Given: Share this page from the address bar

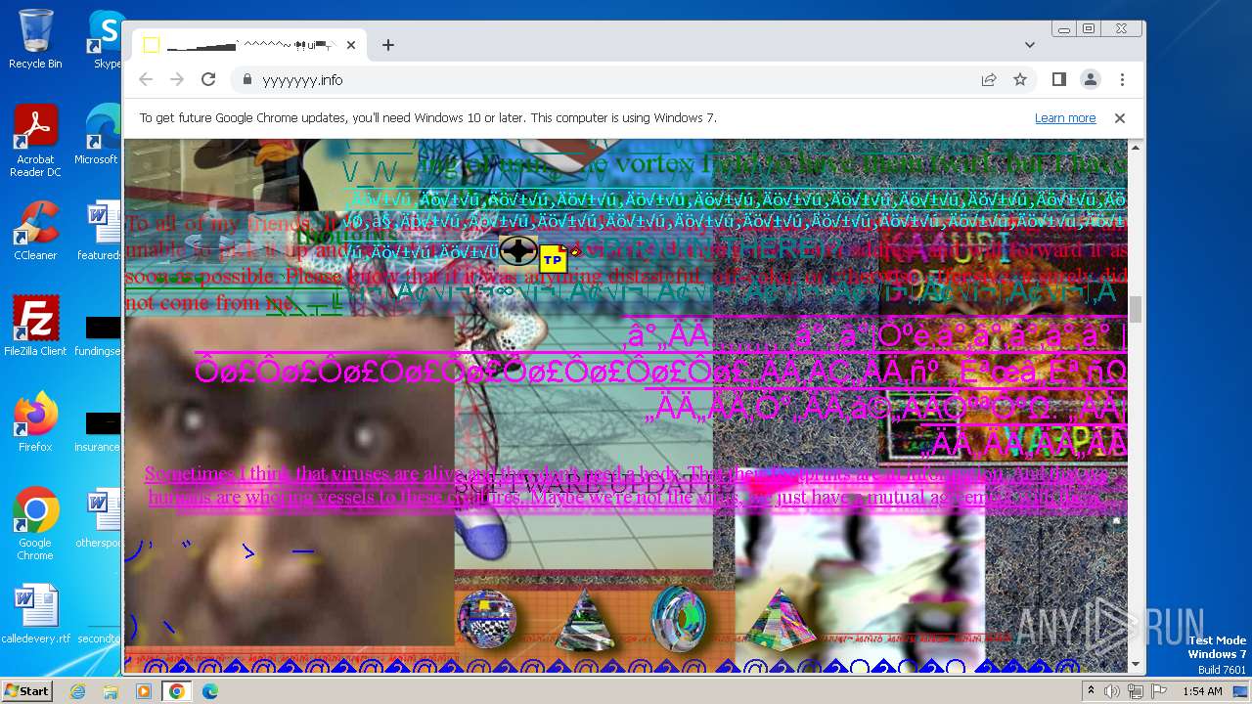Looking at the screenshot, I should tap(989, 79).
